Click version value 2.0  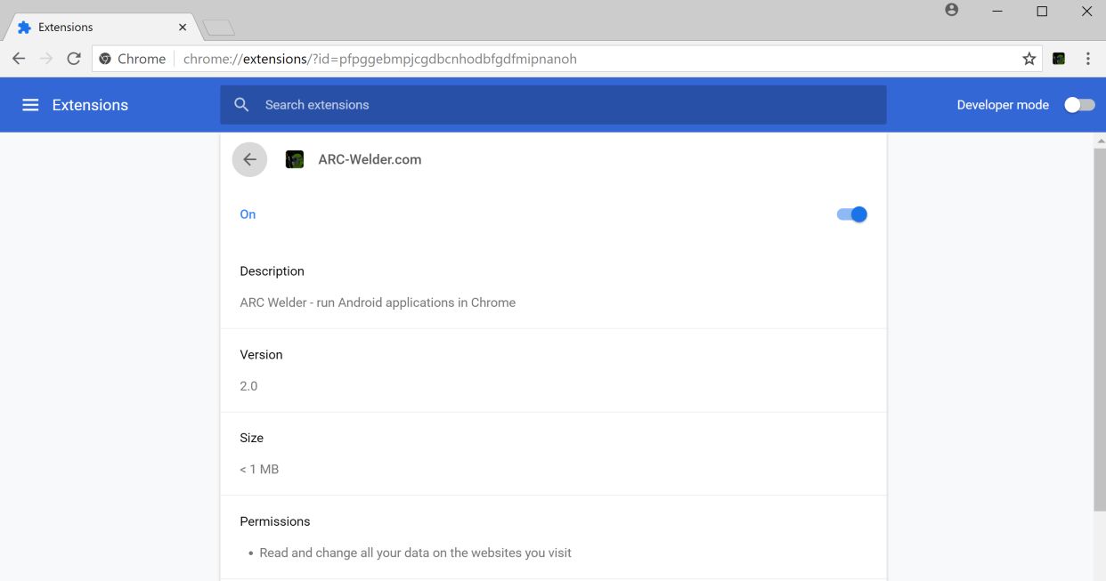pos(248,386)
